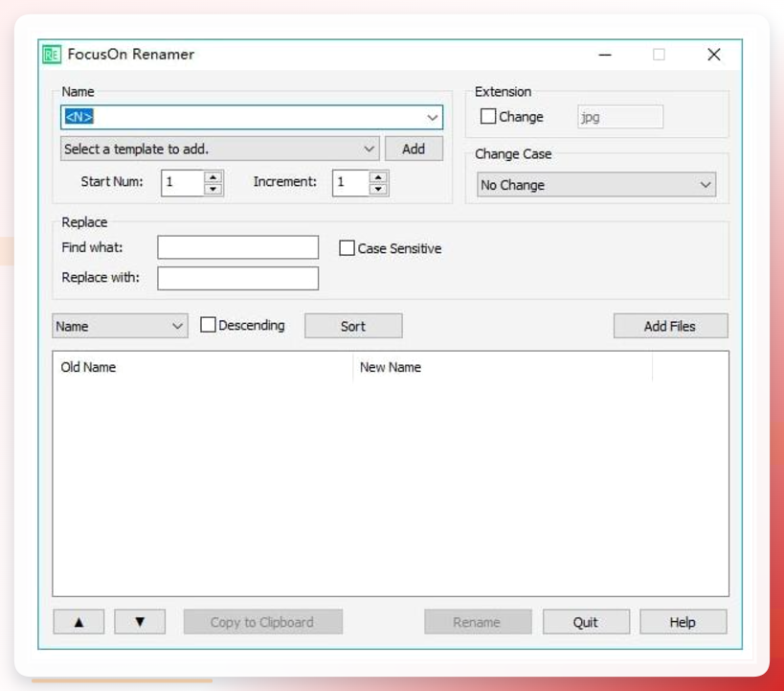Decrease the Start Num value
This screenshot has height=691, width=784.
(213, 189)
